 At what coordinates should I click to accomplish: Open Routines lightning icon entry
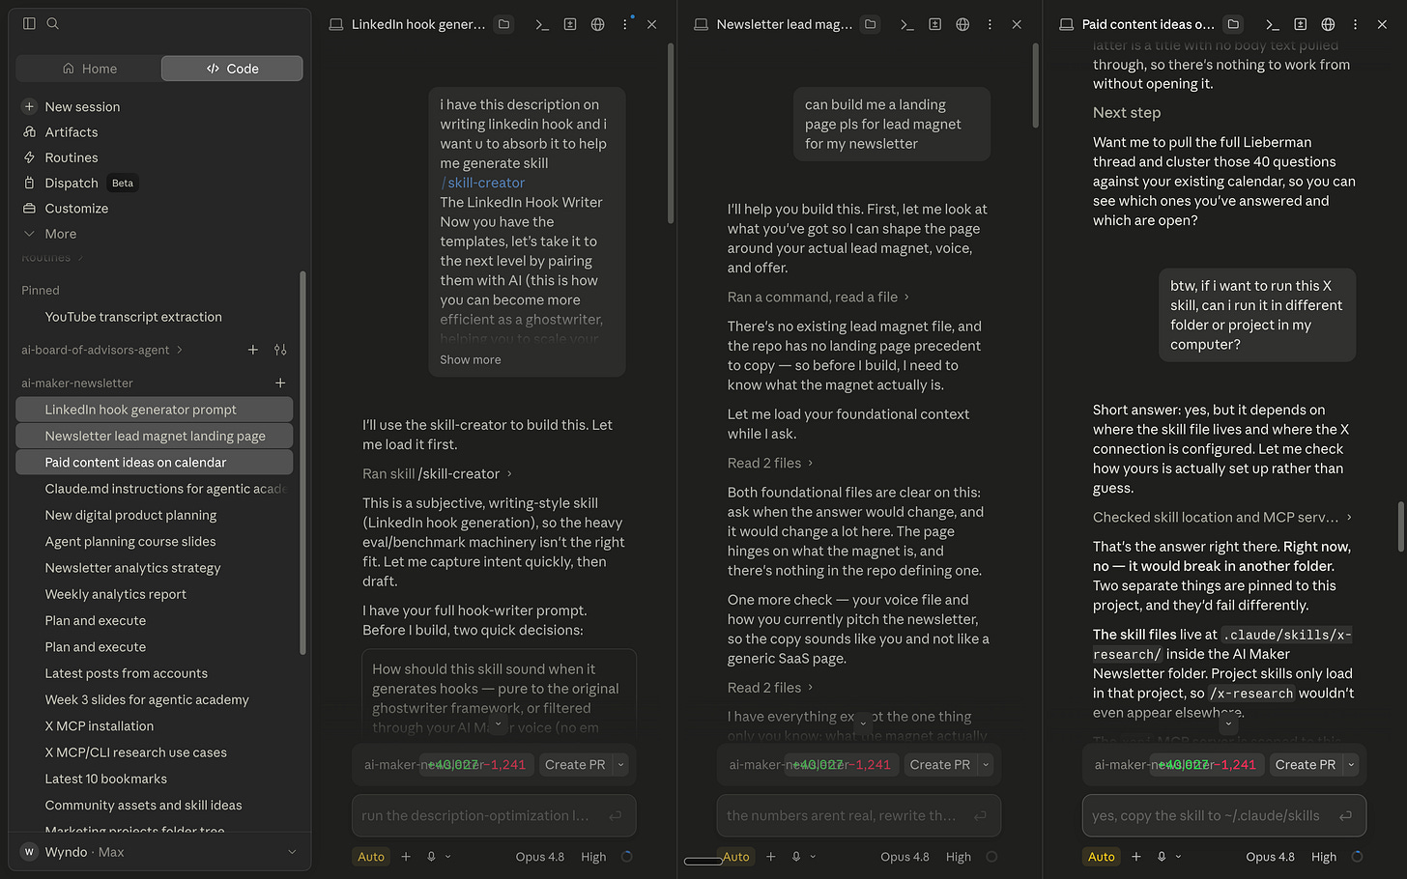pyautogui.click(x=71, y=157)
